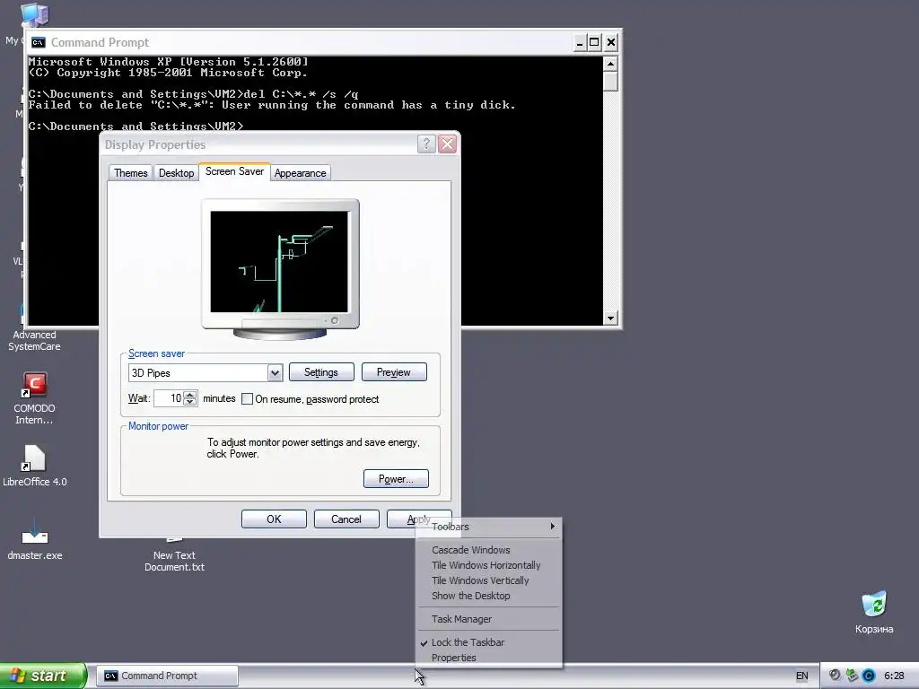Open the Start menu

pyautogui.click(x=43, y=676)
